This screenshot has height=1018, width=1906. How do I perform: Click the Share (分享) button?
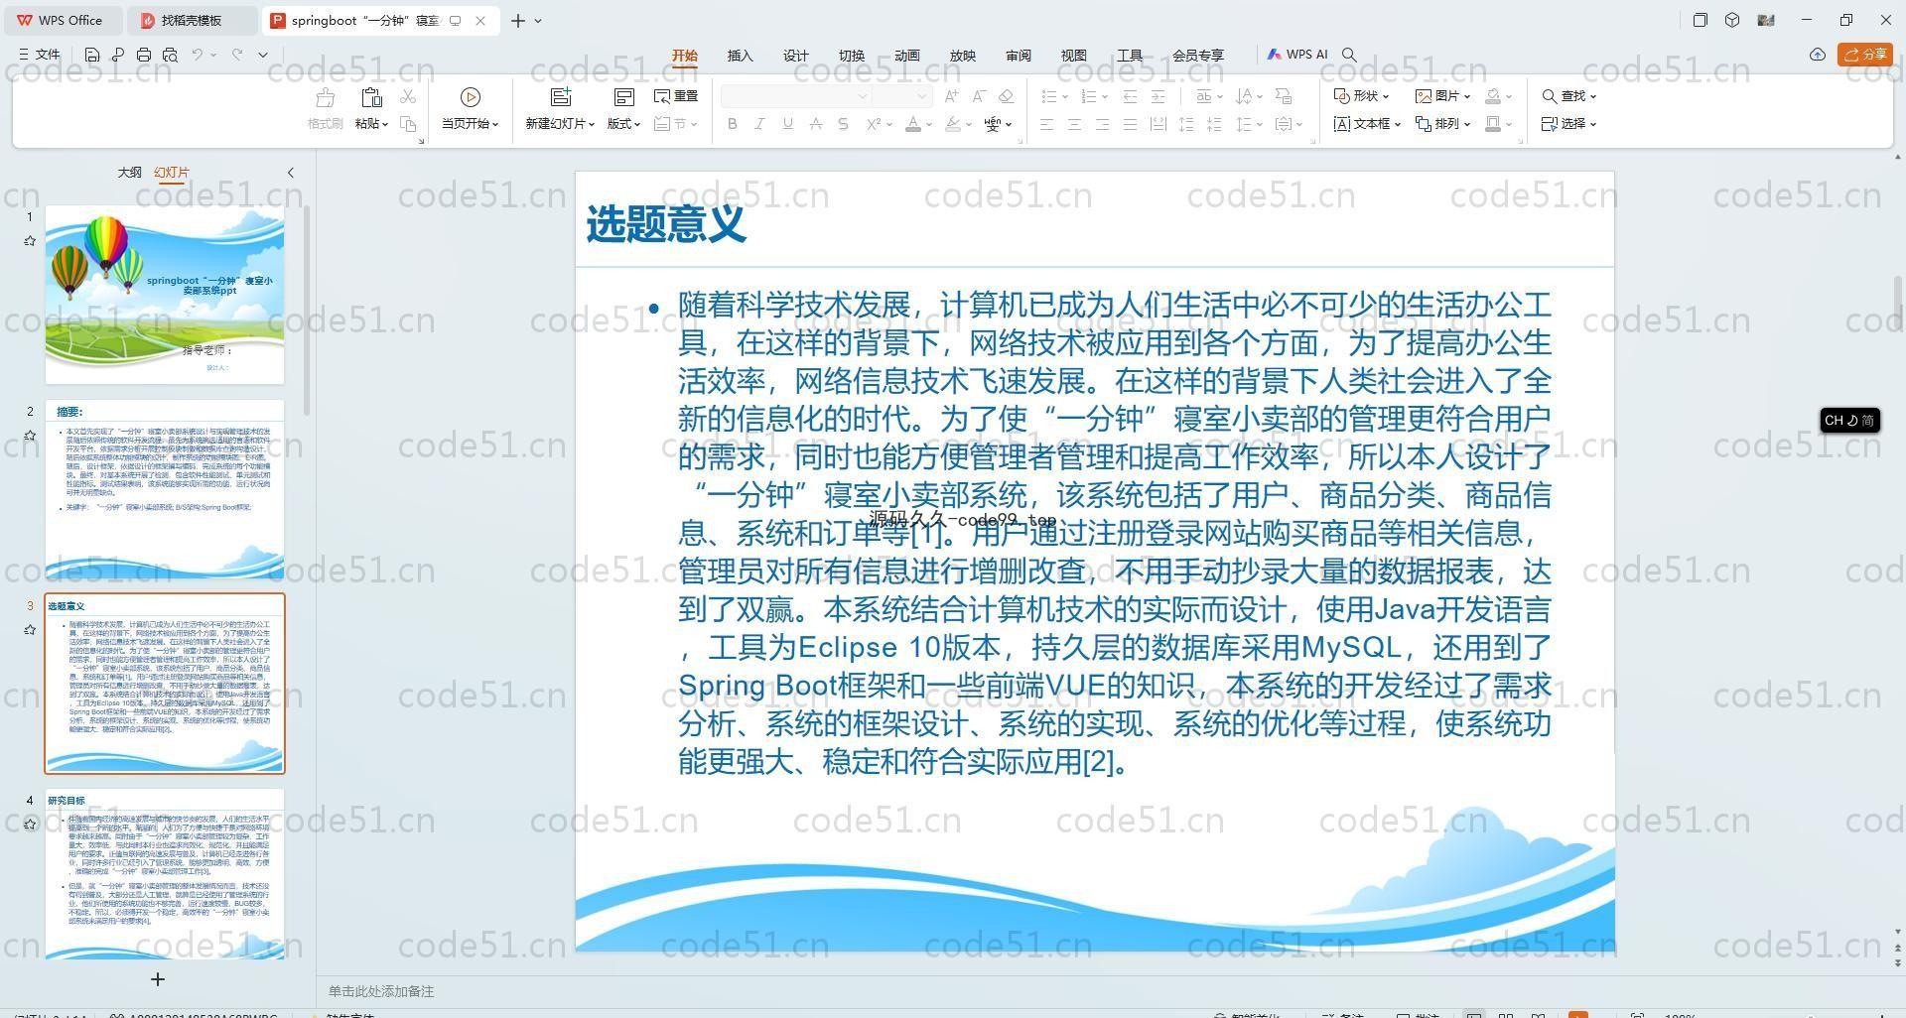tap(1865, 55)
